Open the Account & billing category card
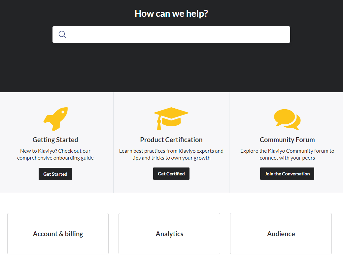Viewport: 343px width, 256px height. coord(58,234)
